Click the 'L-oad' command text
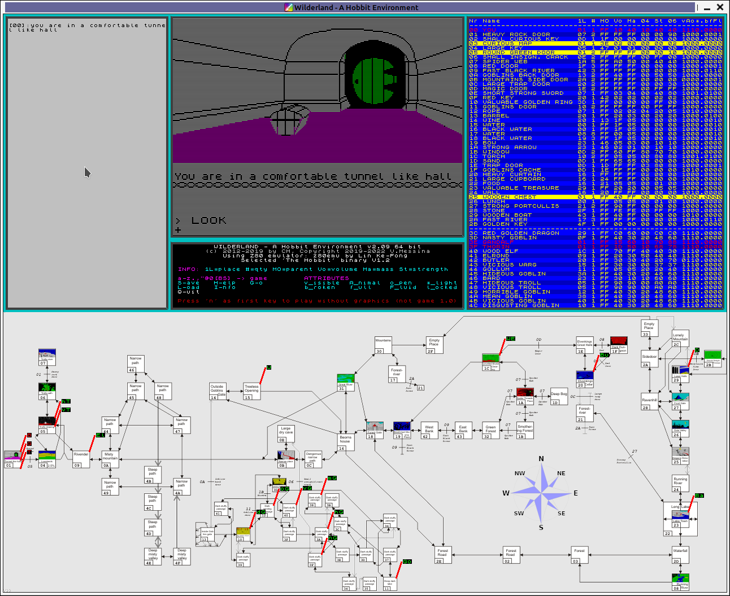The height and width of the screenshot is (596, 730). click(x=189, y=287)
